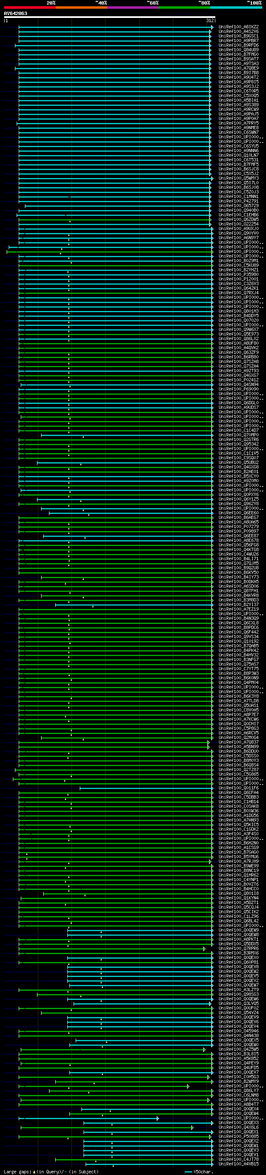Select label UniRef100_A9U4T2
Screen dimensions: 266x1175
(x=239, y=78)
